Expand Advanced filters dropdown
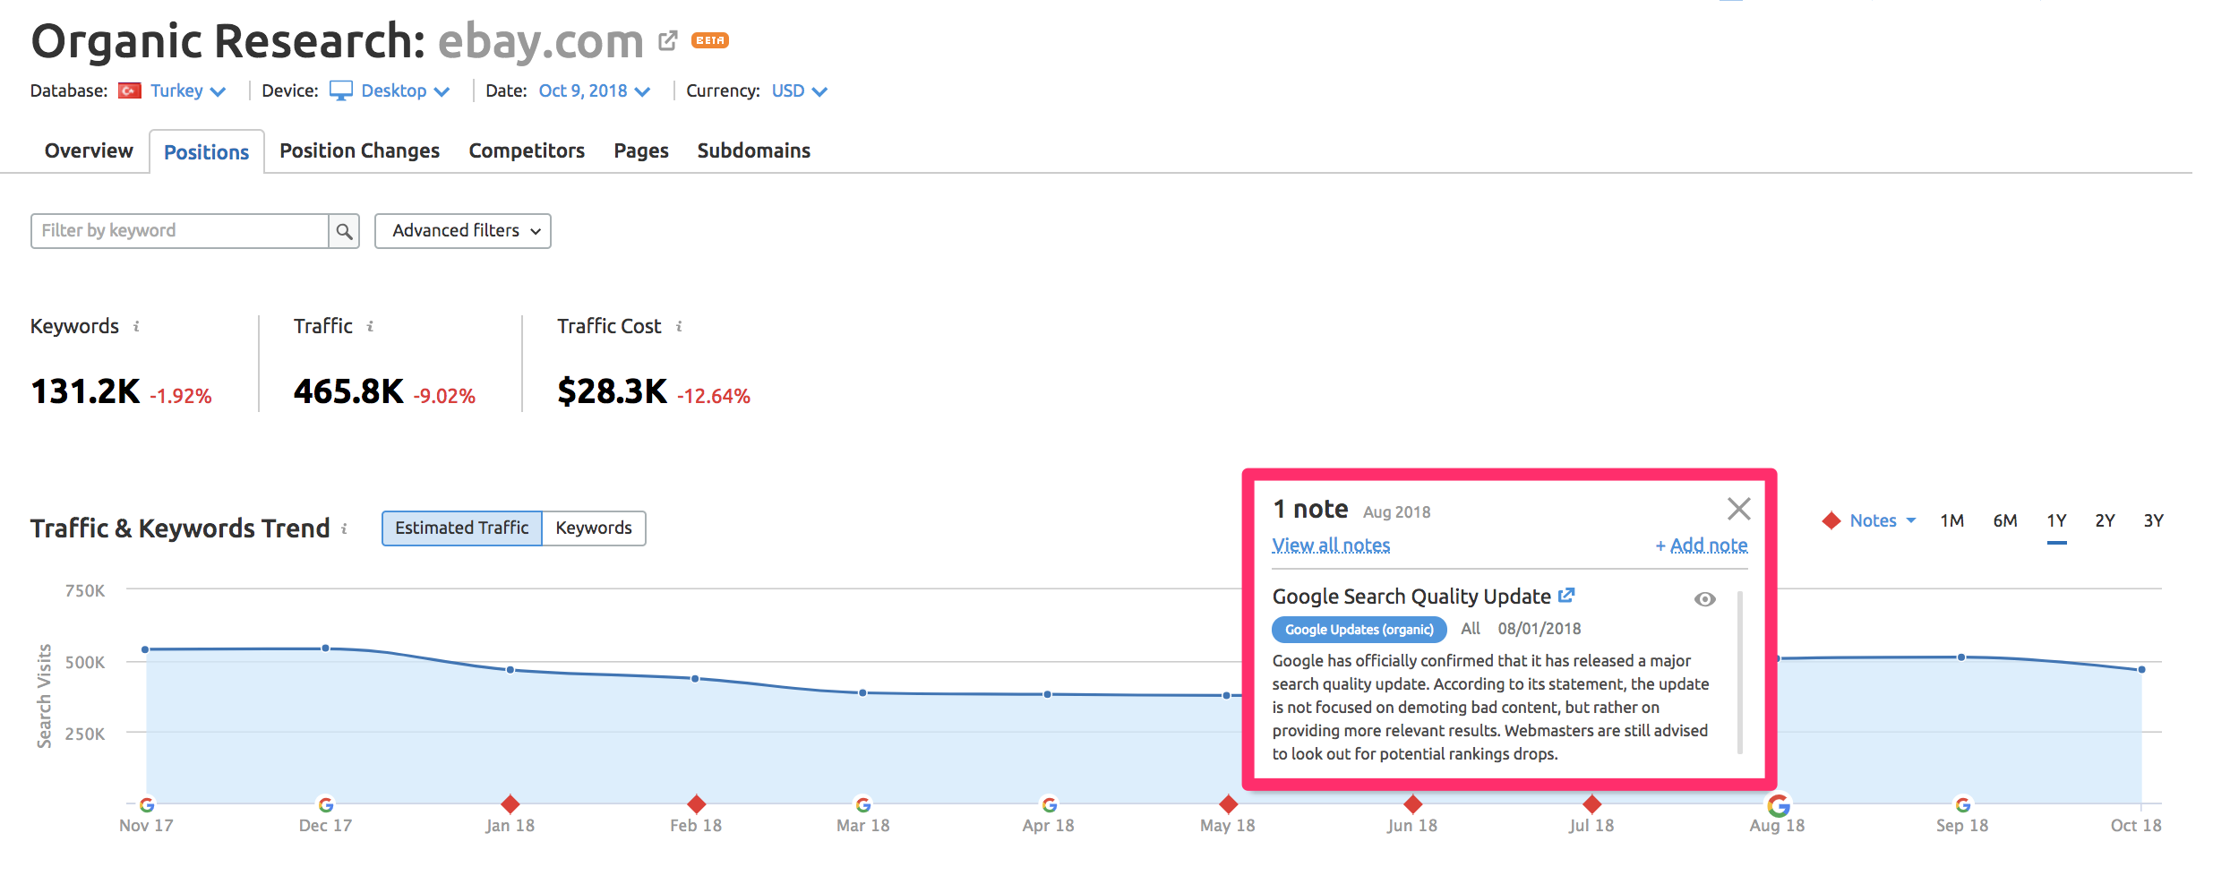The width and height of the screenshot is (2230, 876). pyautogui.click(x=462, y=231)
